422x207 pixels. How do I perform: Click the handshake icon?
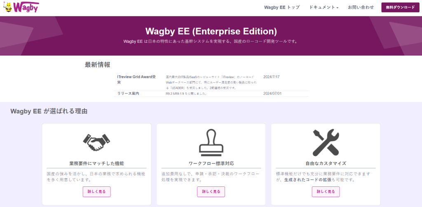tap(96, 142)
